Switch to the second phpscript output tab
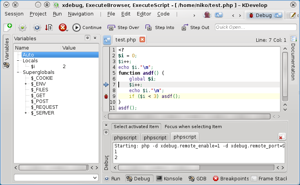 (x=155, y=137)
